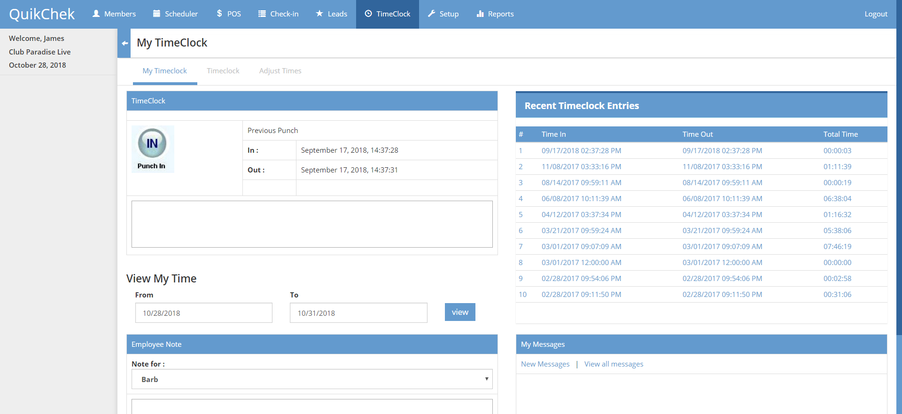
Task: Open Setup via the wrench icon
Action: click(431, 14)
